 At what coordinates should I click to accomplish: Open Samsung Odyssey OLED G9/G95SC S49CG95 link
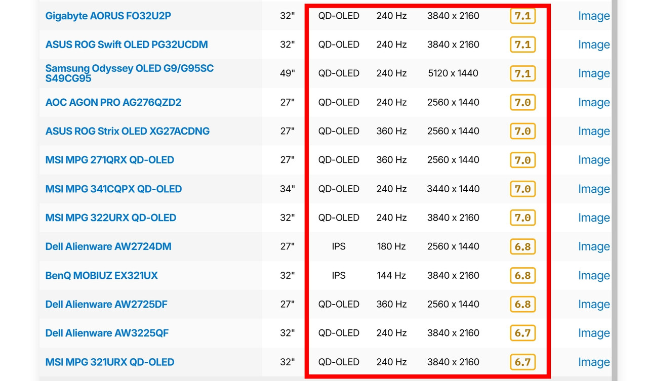(x=130, y=73)
